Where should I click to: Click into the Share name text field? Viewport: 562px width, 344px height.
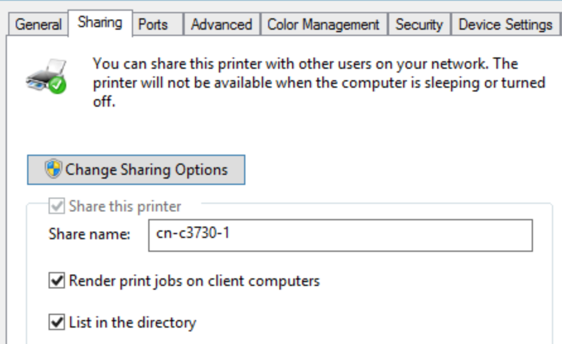[x=340, y=235]
